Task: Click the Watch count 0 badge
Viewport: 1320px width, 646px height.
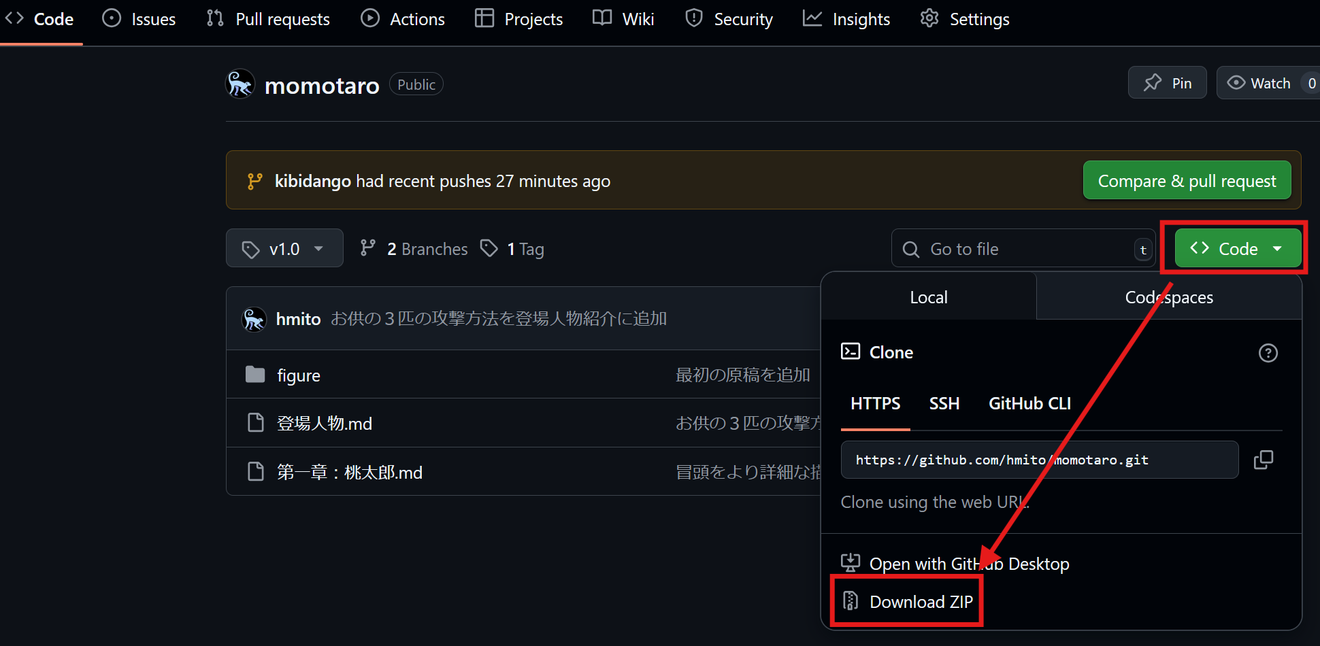Action: point(1312,83)
